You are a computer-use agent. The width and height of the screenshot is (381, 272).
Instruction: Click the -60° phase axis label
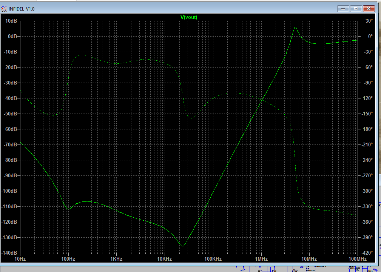tap(368, 67)
